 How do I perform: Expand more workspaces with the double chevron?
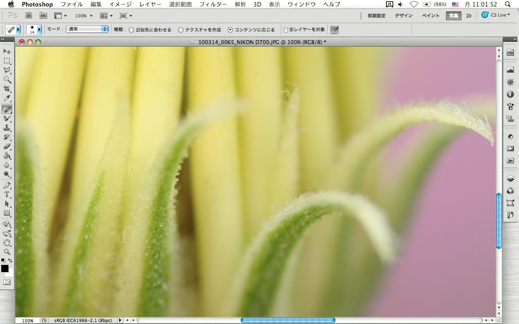point(469,16)
